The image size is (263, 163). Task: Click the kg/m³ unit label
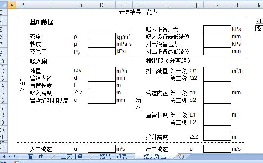click(x=123, y=36)
